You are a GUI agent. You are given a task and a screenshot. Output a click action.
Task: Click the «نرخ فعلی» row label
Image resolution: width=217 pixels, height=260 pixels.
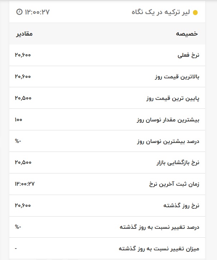coord(188,55)
